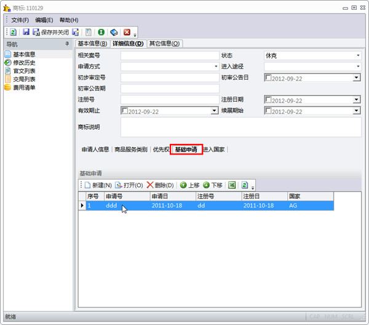
Task: Click the green circular info icon
Action: [x=101, y=32]
